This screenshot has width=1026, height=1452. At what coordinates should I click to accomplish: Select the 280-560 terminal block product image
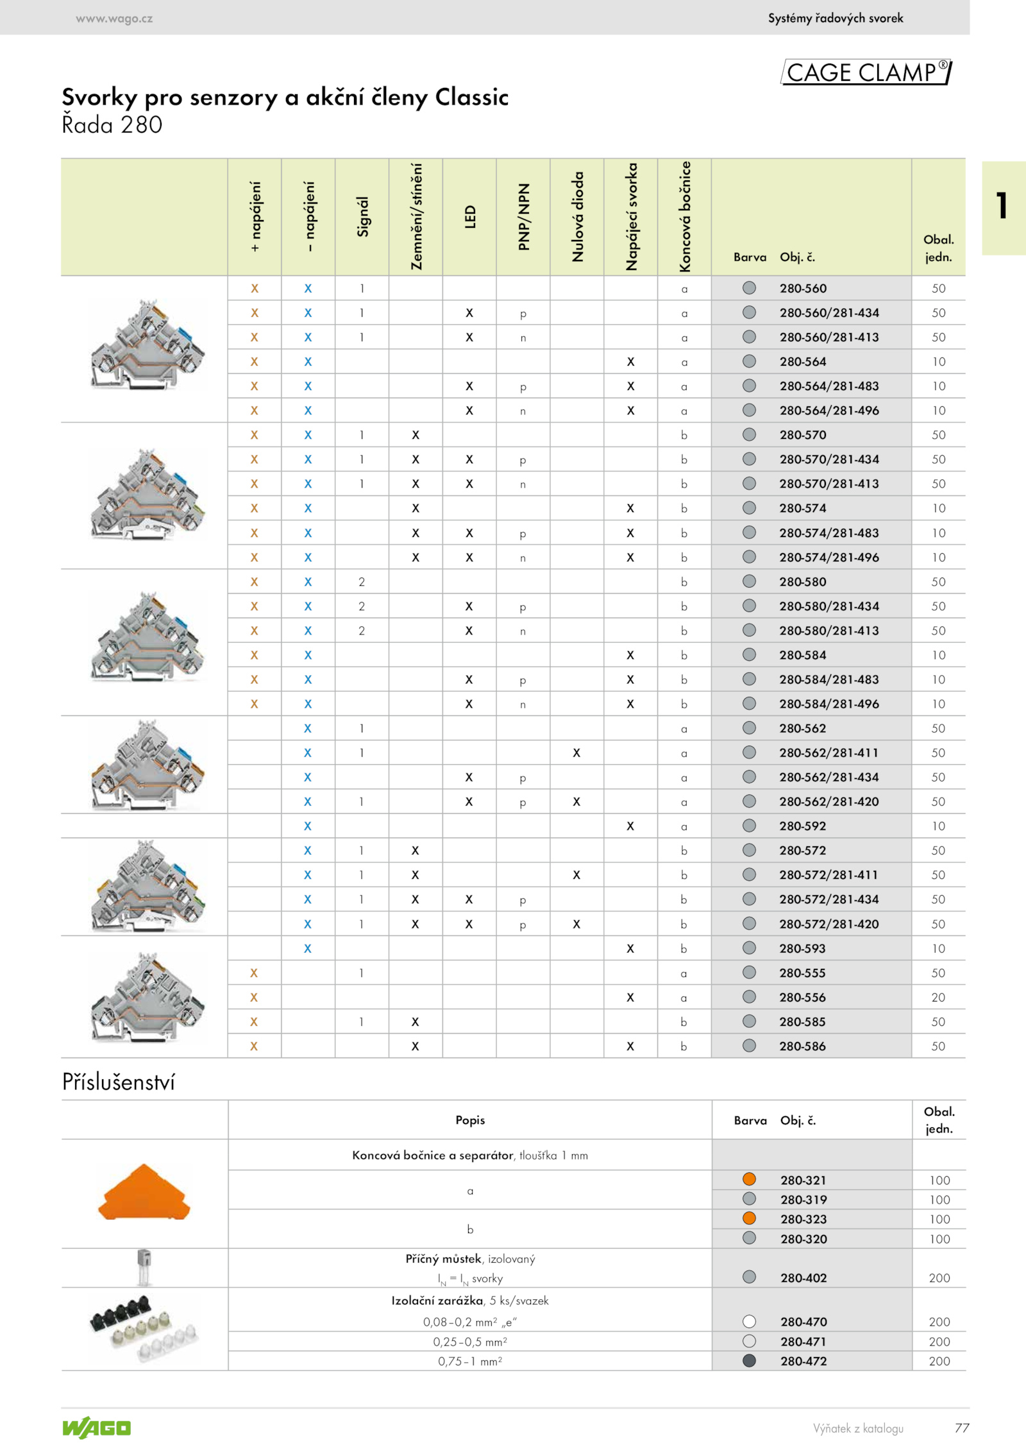[147, 345]
